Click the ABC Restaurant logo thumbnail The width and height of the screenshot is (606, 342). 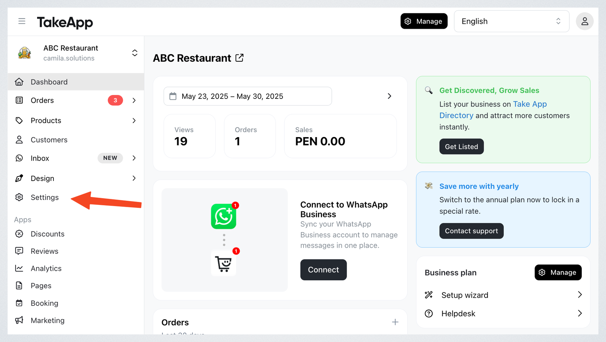tap(25, 53)
